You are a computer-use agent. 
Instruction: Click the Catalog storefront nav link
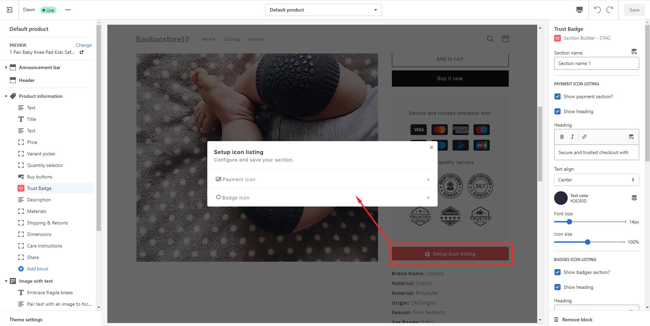(x=232, y=39)
